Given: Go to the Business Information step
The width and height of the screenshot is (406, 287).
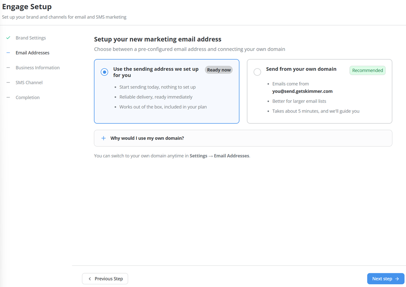Looking at the screenshot, I should tap(38, 68).
